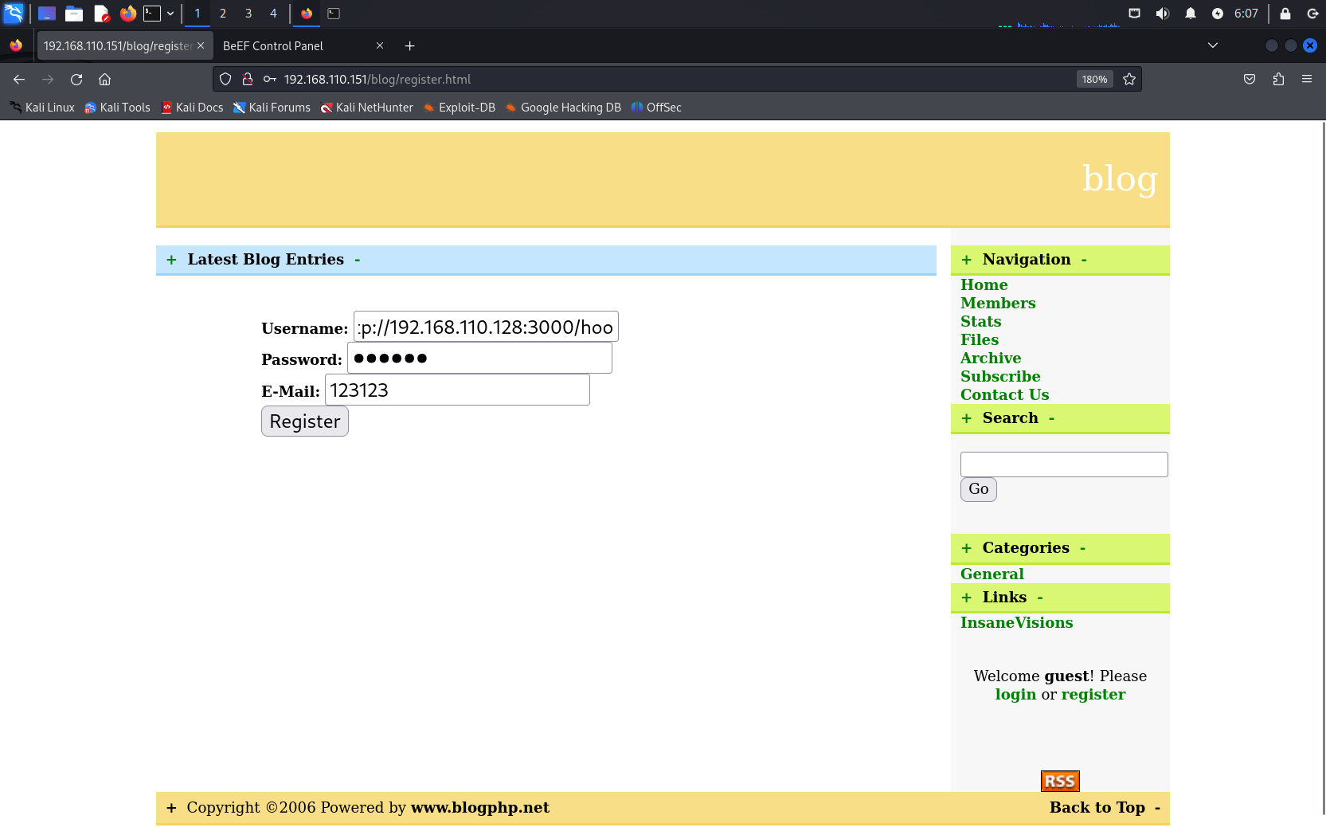Switch to the BeEF Control Panel tab
1326x827 pixels.
pos(273,46)
